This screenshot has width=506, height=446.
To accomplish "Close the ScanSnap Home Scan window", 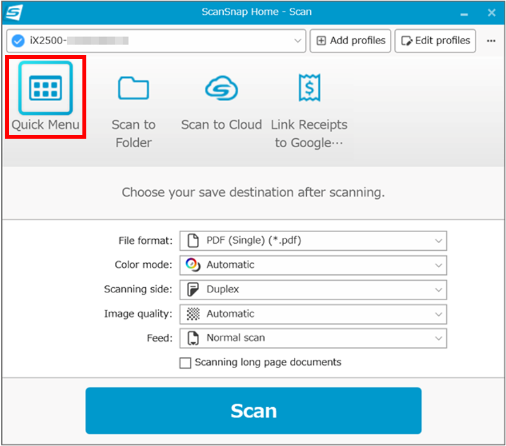I will pos(492,12).
